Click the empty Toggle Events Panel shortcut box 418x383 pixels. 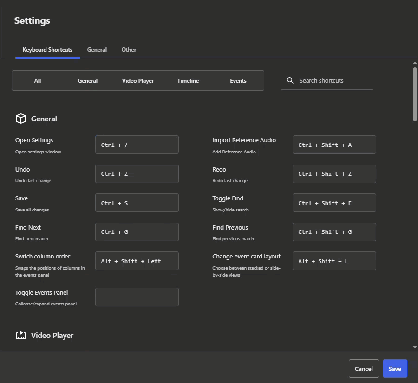click(137, 297)
